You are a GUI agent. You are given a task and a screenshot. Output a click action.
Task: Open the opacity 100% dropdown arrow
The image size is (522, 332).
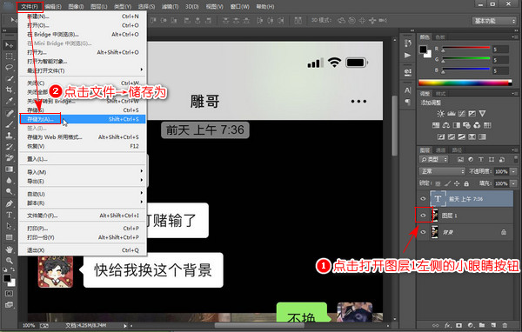click(x=513, y=171)
